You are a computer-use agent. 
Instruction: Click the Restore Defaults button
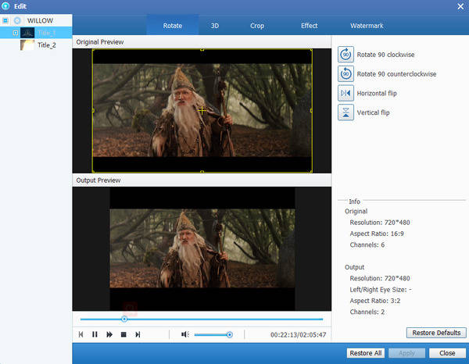point(436,333)
